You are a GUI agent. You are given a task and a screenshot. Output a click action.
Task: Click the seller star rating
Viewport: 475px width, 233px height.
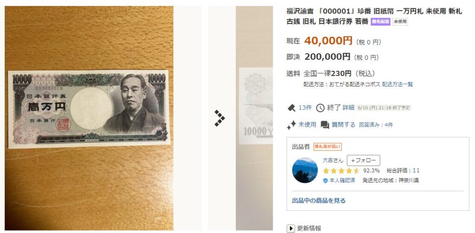coord(341,170)
